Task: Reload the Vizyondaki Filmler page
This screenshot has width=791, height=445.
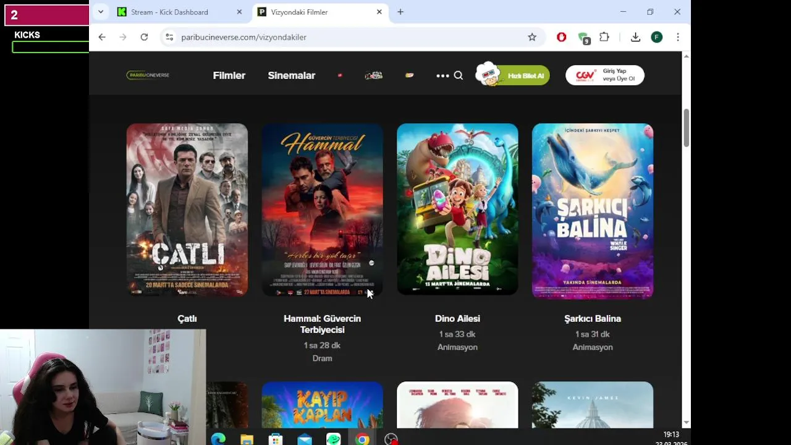Action: 144,37
